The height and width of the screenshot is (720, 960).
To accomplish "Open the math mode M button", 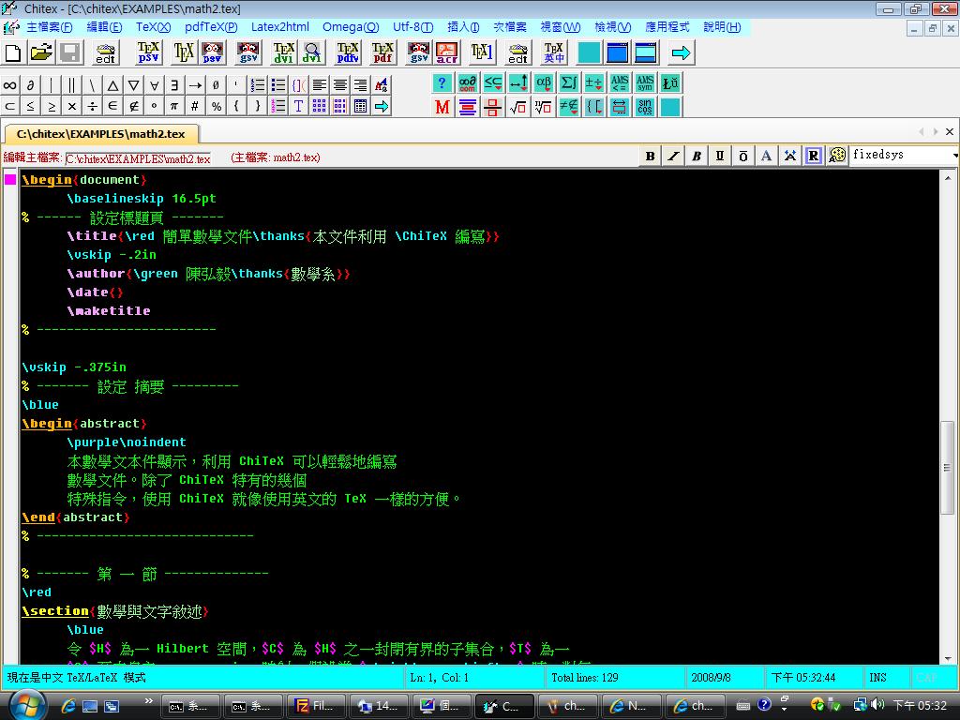I will pos(442,107).
